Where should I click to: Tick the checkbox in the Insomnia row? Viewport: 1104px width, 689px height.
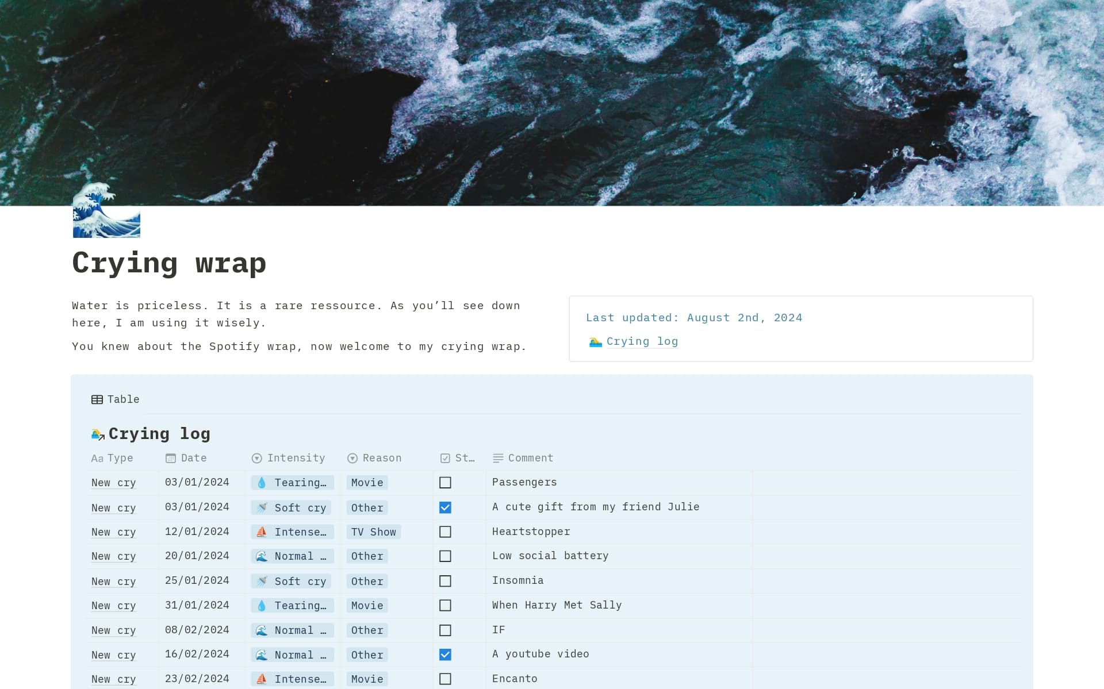click(x=445, y=581)
